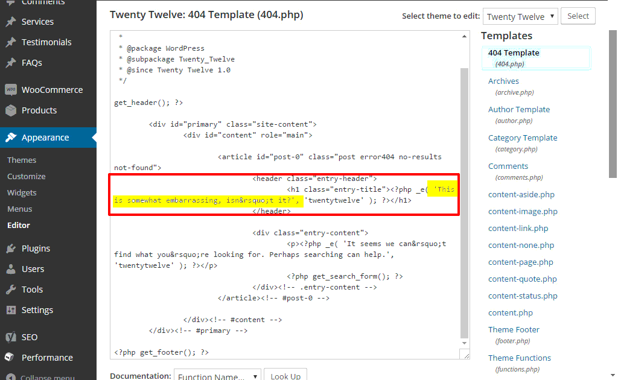Open the Function Name documentation dropdown
618x380 pixels.
217,376
